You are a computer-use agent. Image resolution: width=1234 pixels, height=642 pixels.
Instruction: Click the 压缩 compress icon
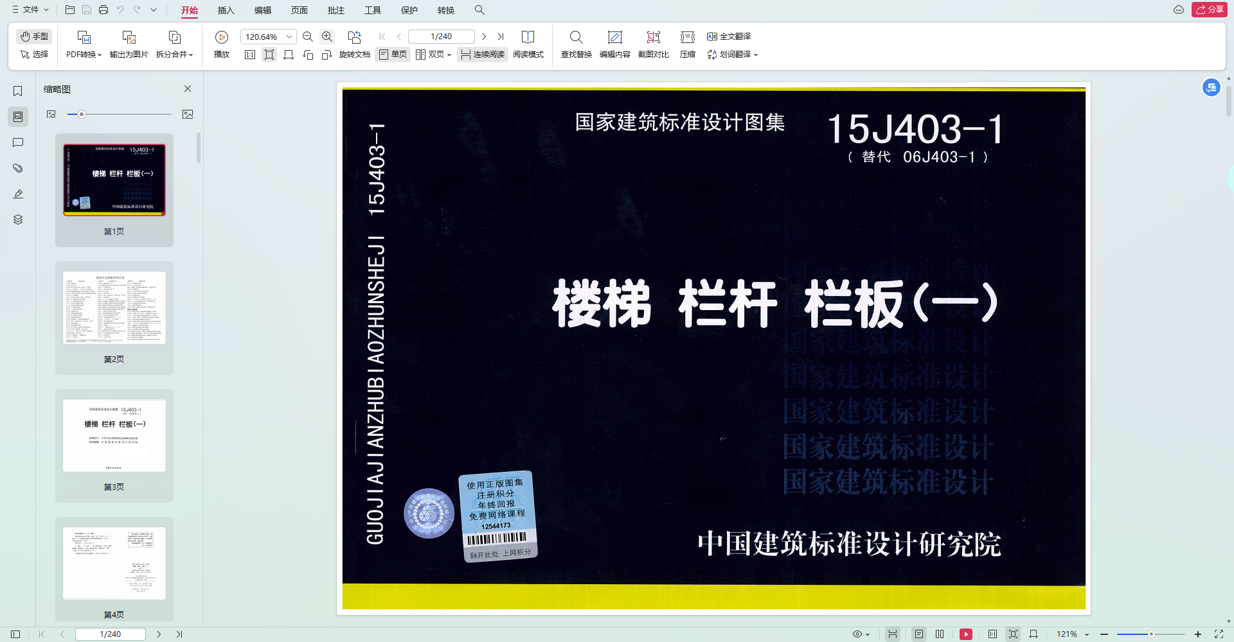tap(686, 44)
